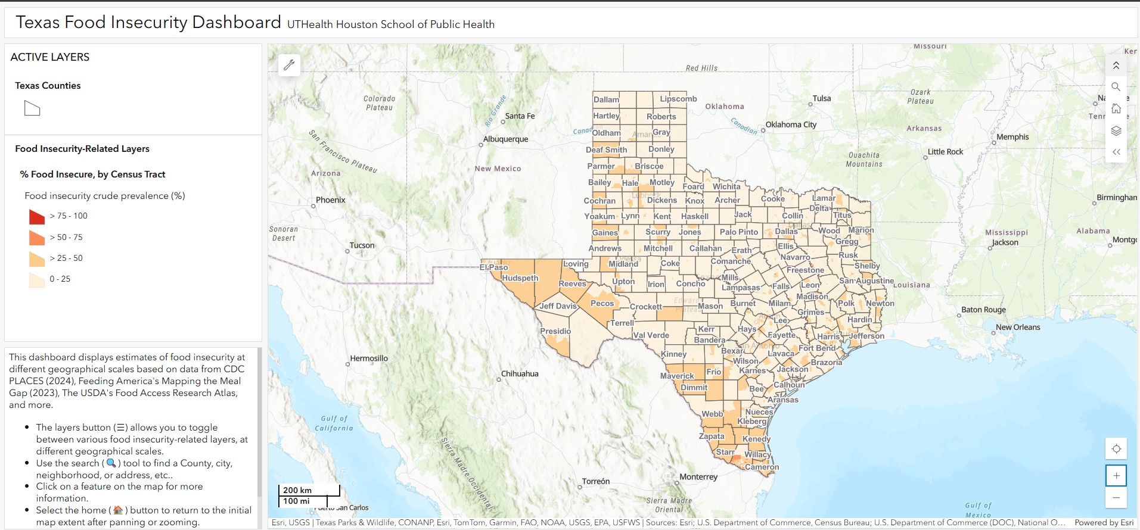
Task: Collapse map toolbar with double up chevron
Action: point(1116,66)
